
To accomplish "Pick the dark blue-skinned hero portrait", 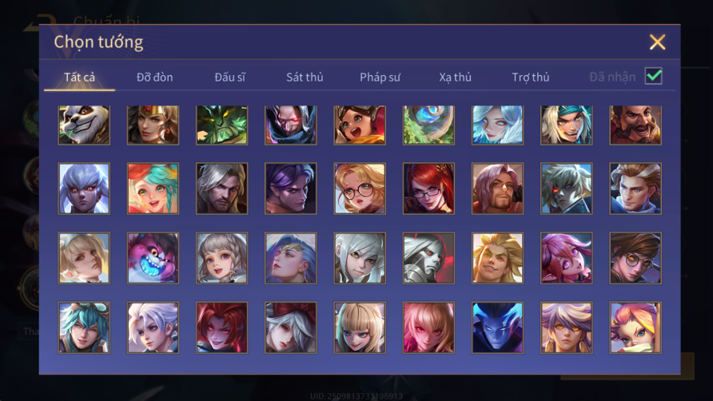I will [x=497, y=328].
